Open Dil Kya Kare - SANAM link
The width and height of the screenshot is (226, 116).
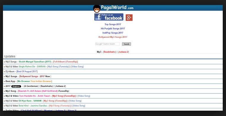tap(30, 101)
